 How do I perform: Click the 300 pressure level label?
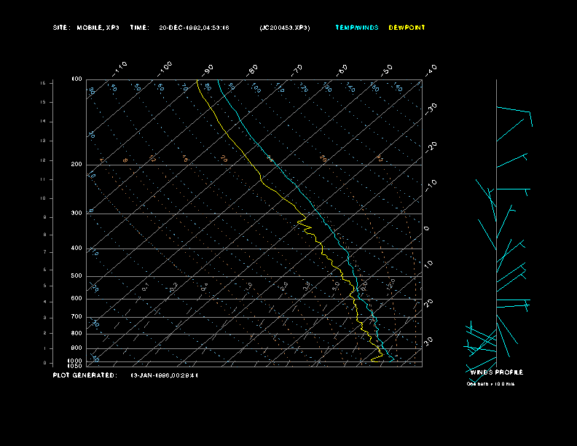click(76, 214)
